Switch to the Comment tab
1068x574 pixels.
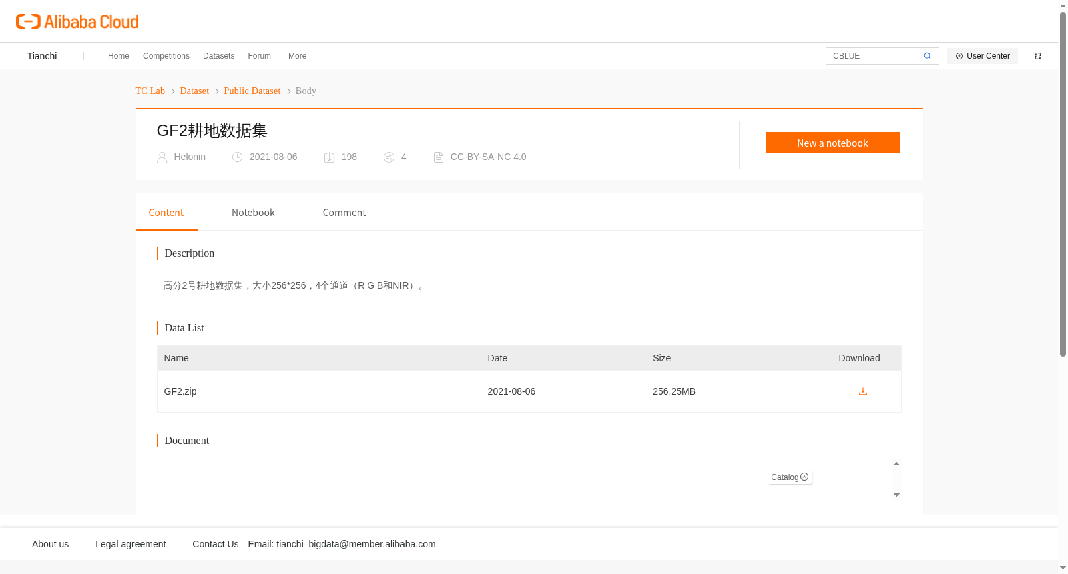344,213
